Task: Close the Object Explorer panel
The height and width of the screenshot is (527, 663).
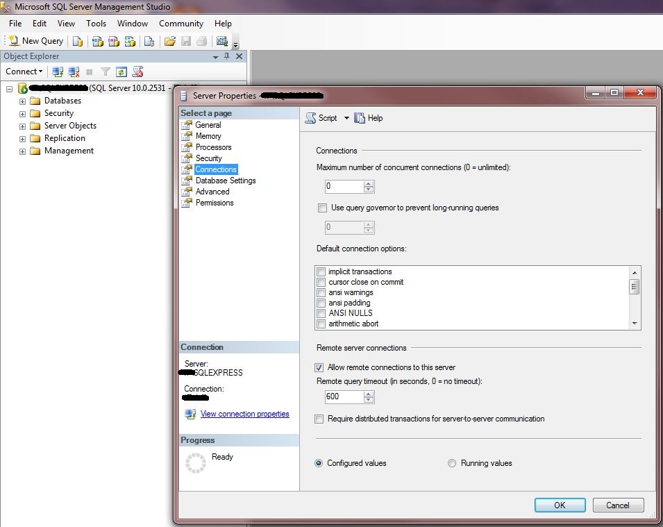Action: [x=239, y=56]
